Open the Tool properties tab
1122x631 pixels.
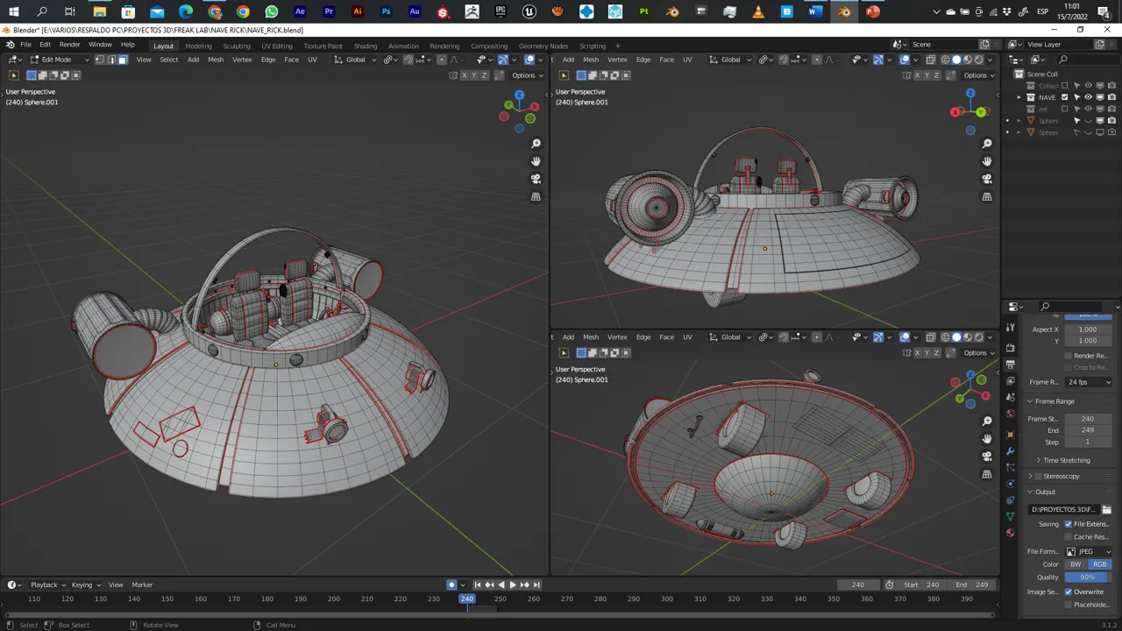point(1011,328)
